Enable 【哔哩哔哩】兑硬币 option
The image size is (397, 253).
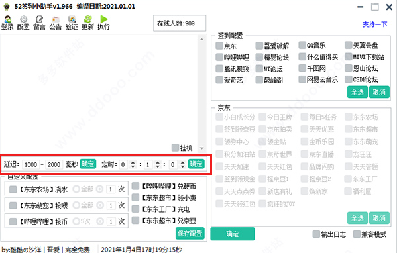tap(135, 186)
